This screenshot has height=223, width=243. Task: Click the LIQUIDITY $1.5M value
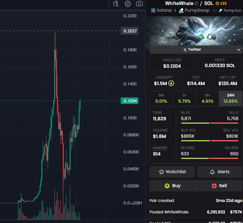160,84
